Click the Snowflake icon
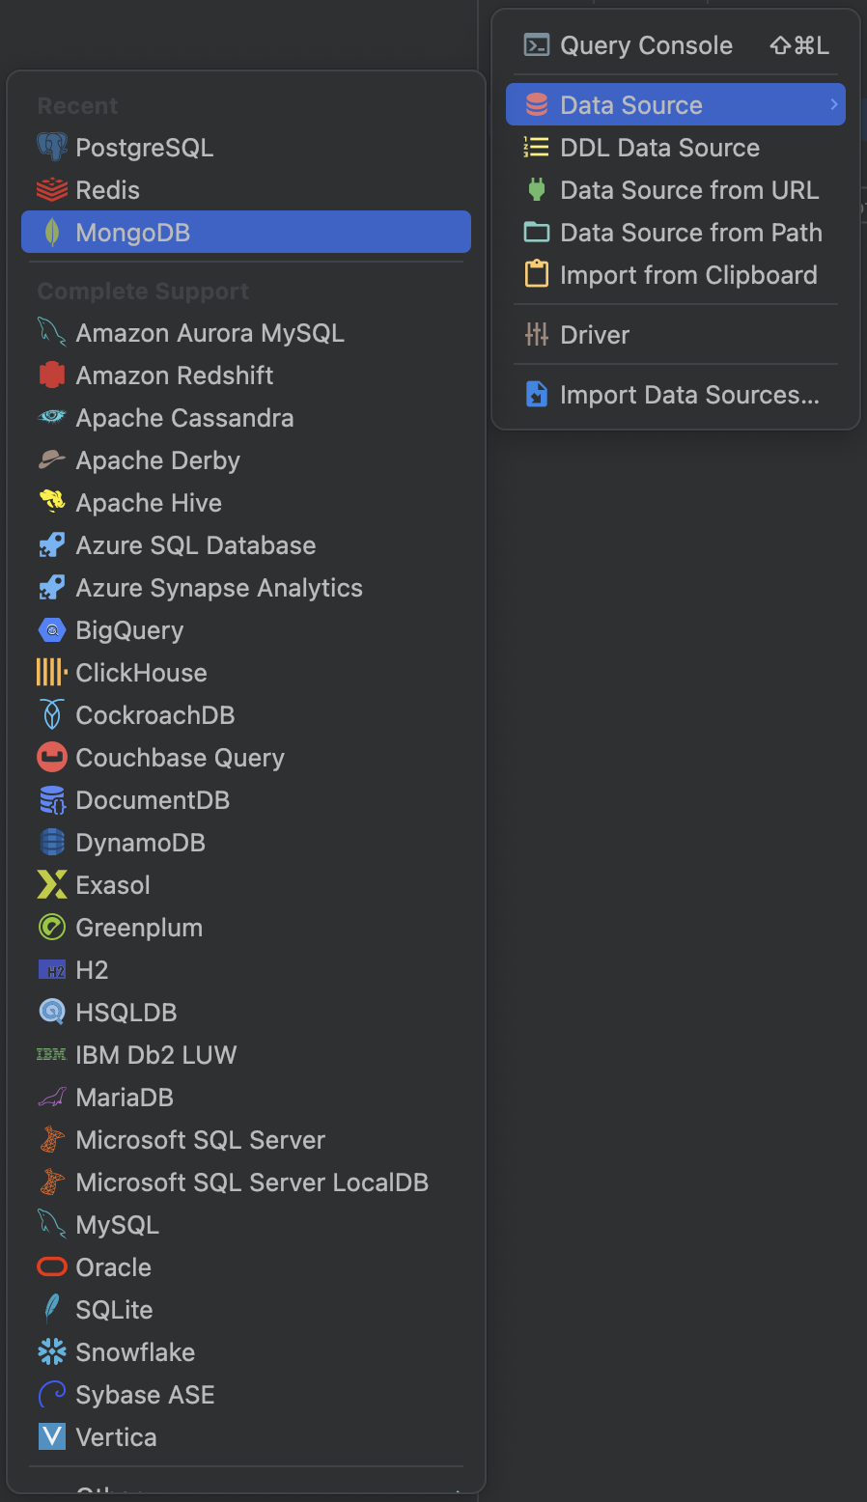Image resolution: width=867 pixels, height=1502 pixels. pos(52,1352)
